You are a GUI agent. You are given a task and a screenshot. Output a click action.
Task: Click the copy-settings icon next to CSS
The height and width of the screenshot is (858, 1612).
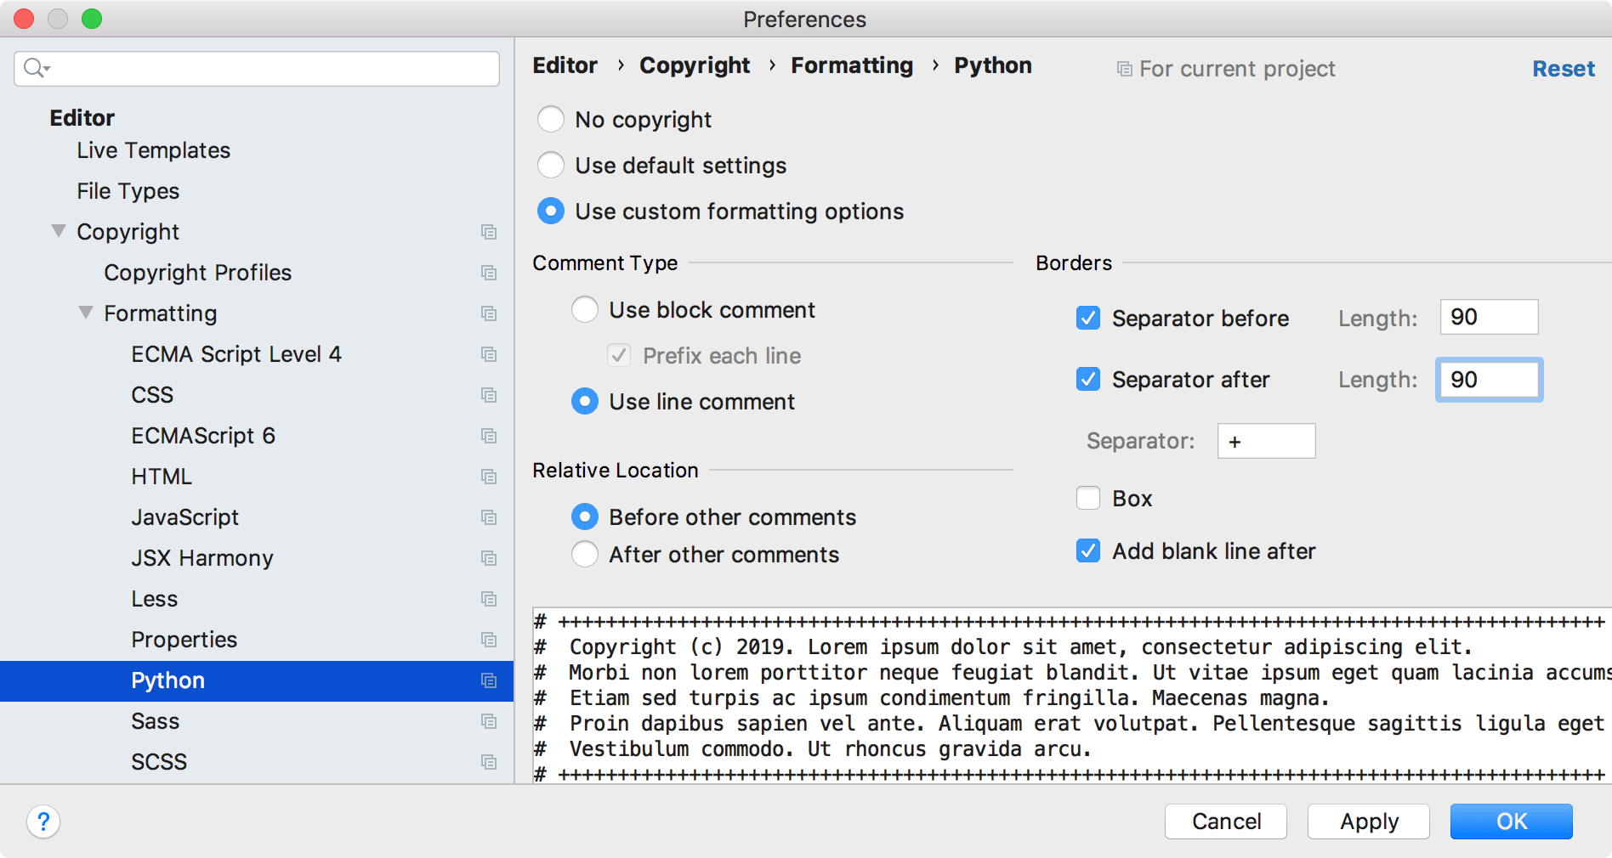[489, 395]
